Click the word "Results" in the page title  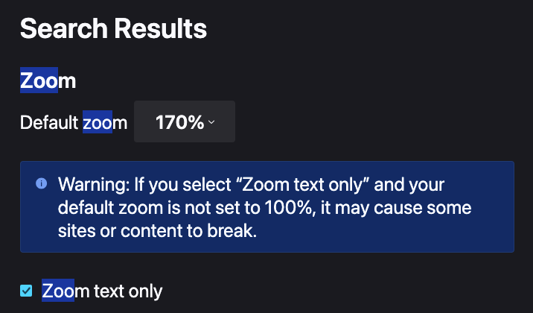coord(161,28)
